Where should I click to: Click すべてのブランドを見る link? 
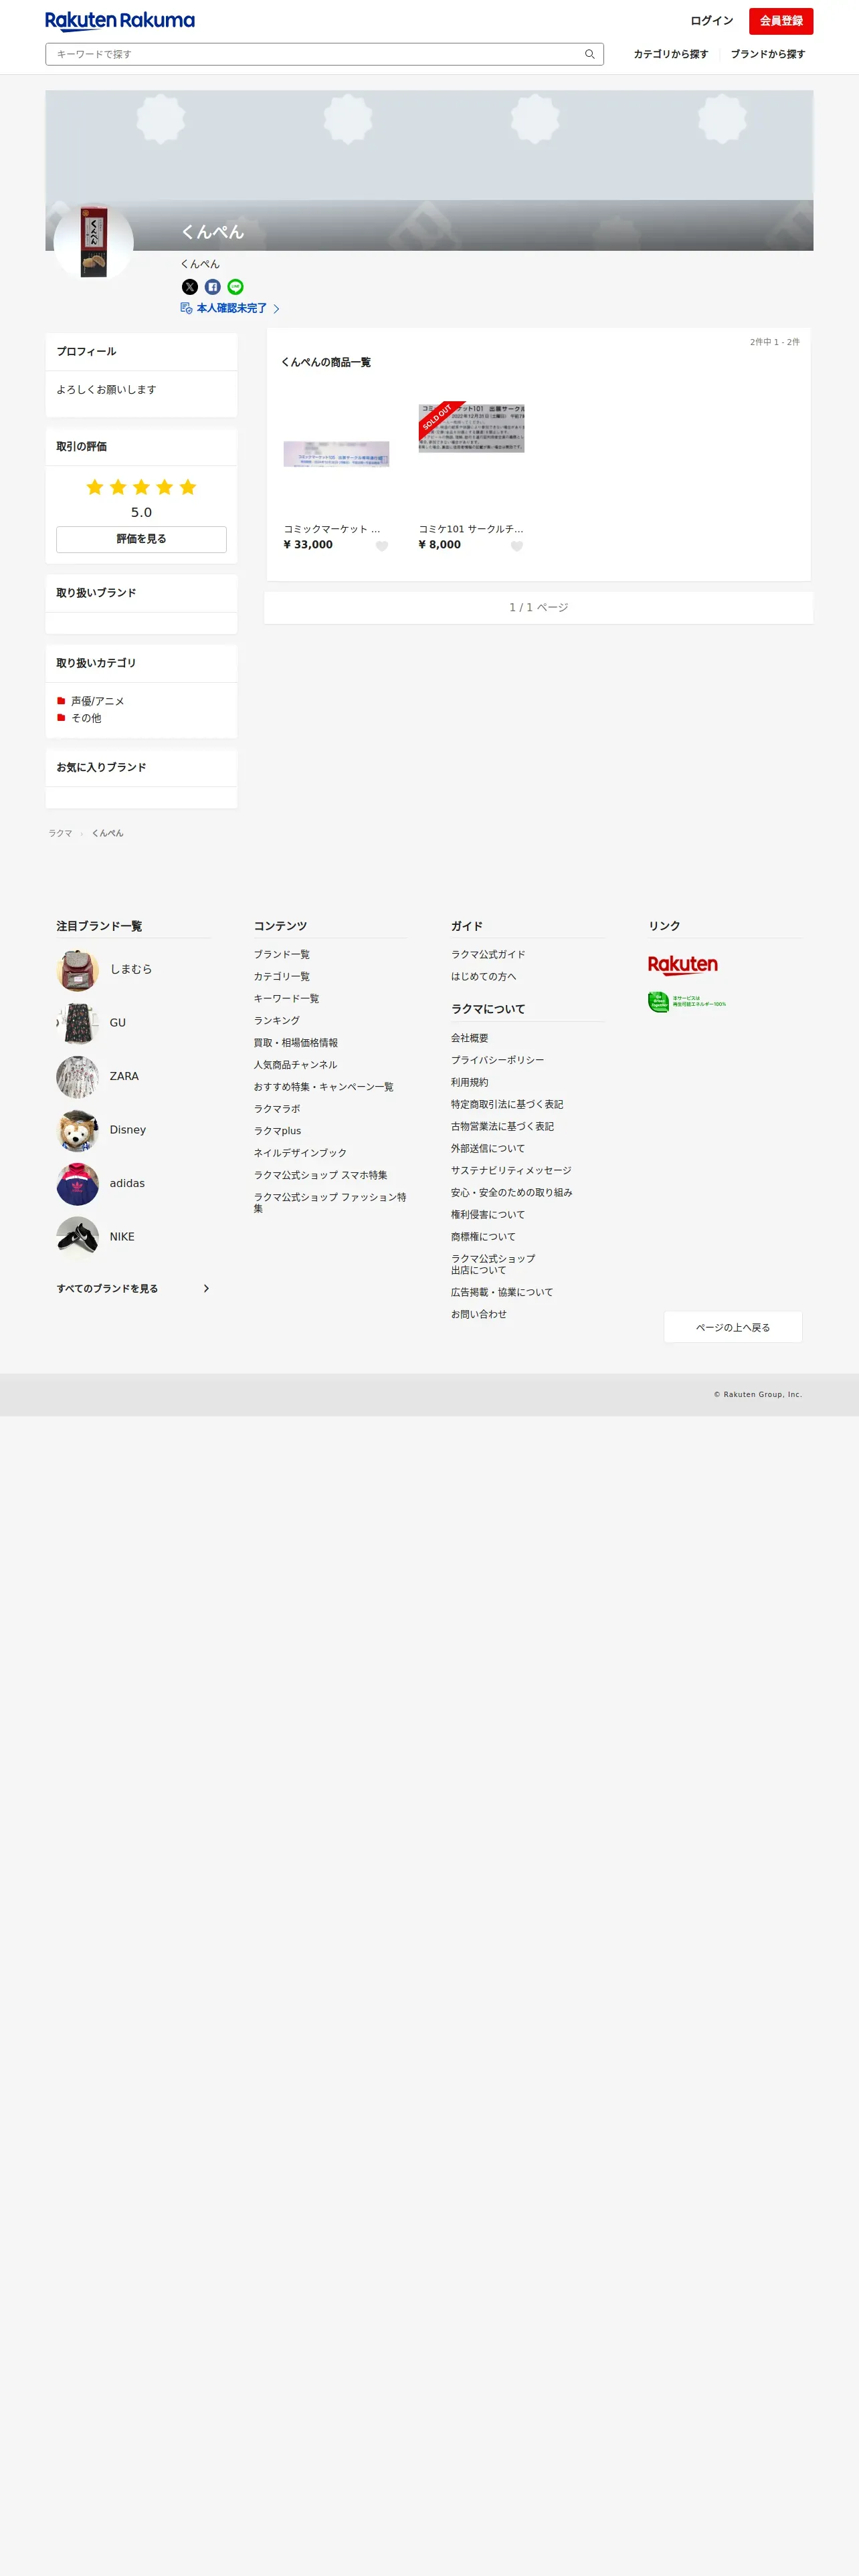[x=107, y=1288]
